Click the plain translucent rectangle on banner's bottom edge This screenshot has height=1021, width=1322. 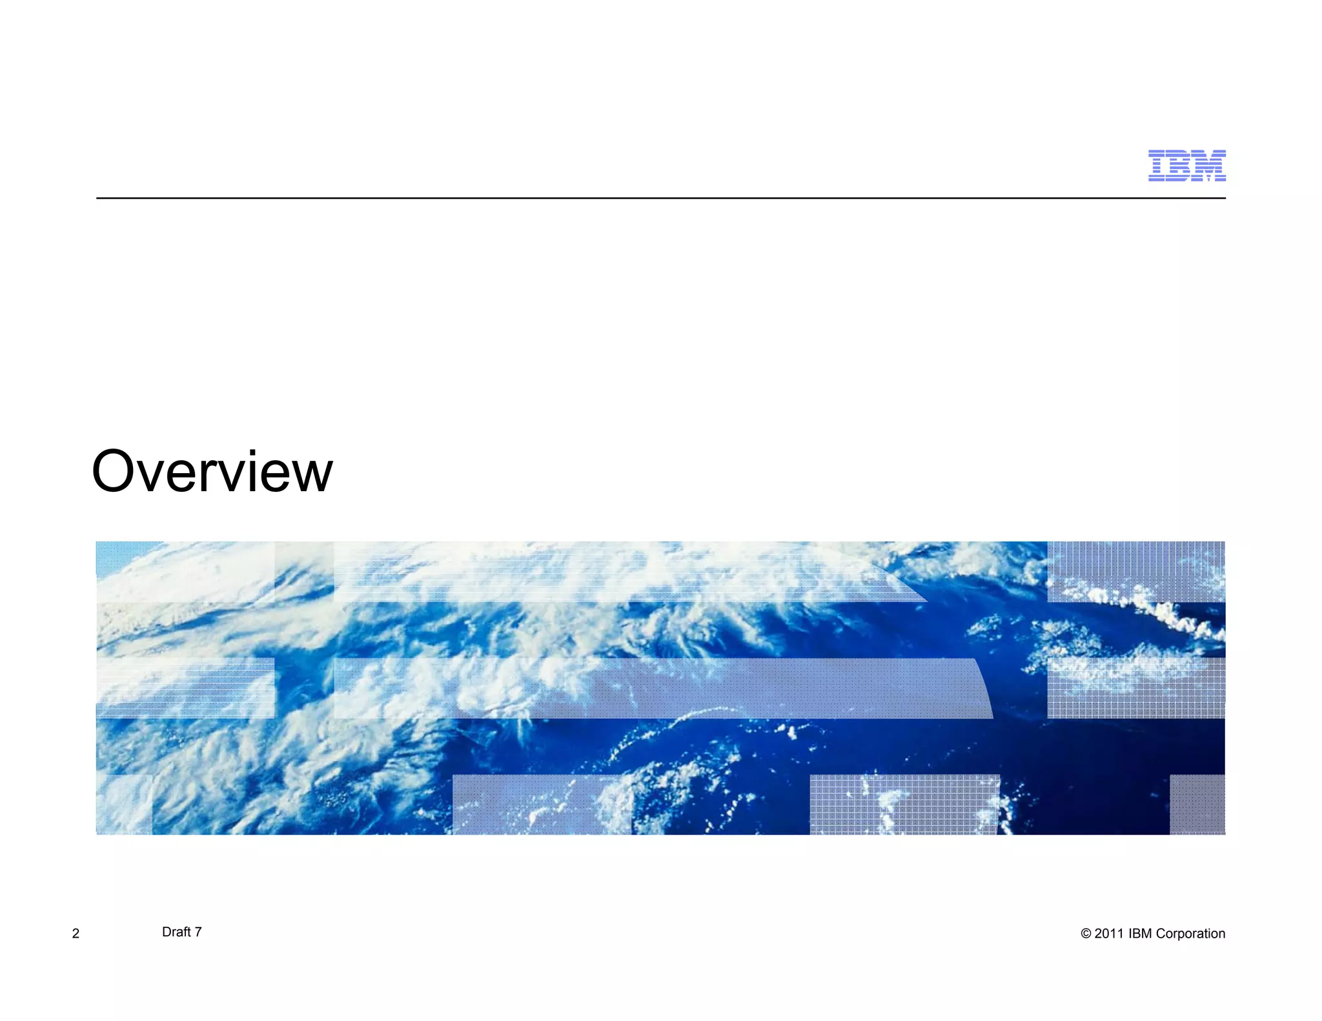click(541, 804)
